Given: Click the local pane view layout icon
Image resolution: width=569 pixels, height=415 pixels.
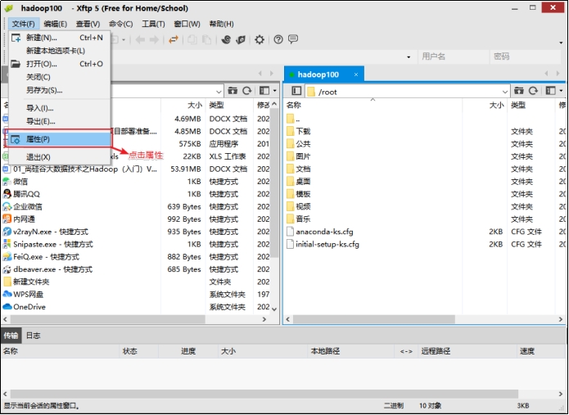Looking at the screenshot, I should tap(264, 90).
